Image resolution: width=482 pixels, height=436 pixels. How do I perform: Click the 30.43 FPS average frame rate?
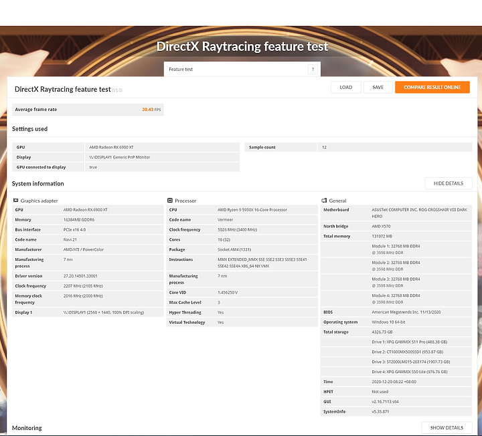coord(151,109)
